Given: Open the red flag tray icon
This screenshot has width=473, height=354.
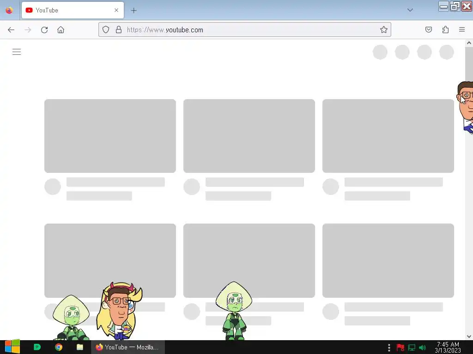Looking at the screenshot, I should (x=400, y=348).
